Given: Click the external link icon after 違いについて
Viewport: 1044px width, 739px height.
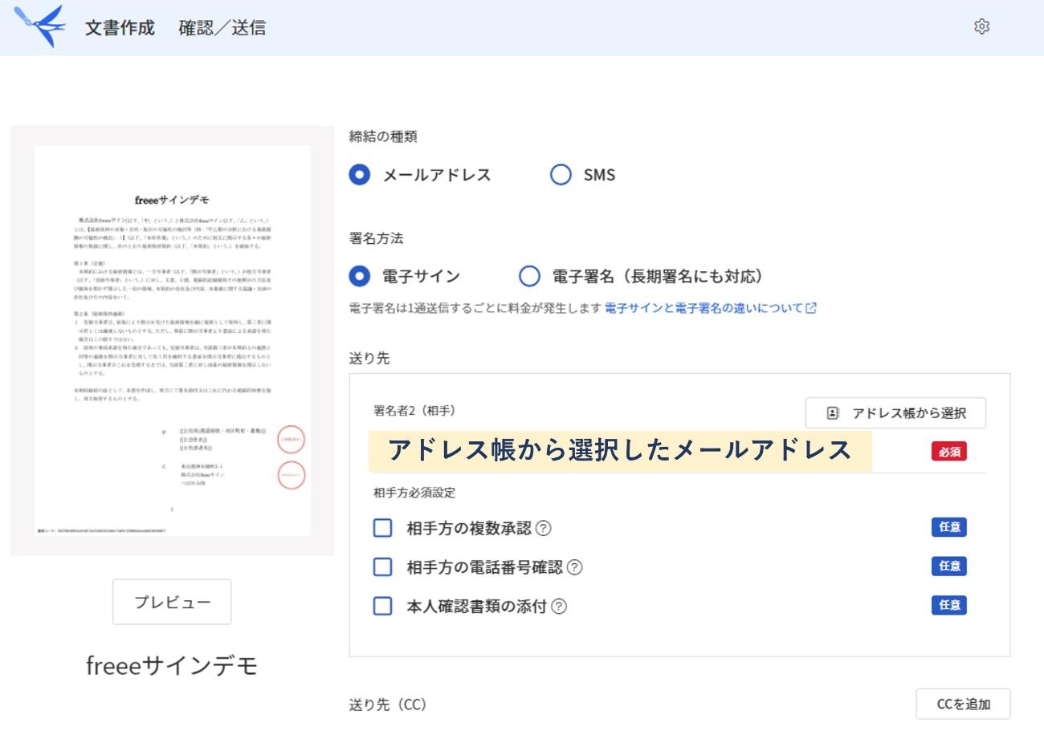Looking at the screenshot, I should coord(811,308).
